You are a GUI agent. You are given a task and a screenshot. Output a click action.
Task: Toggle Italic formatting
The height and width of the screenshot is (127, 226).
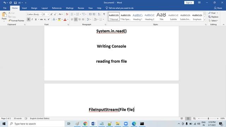tap(32, 19)
